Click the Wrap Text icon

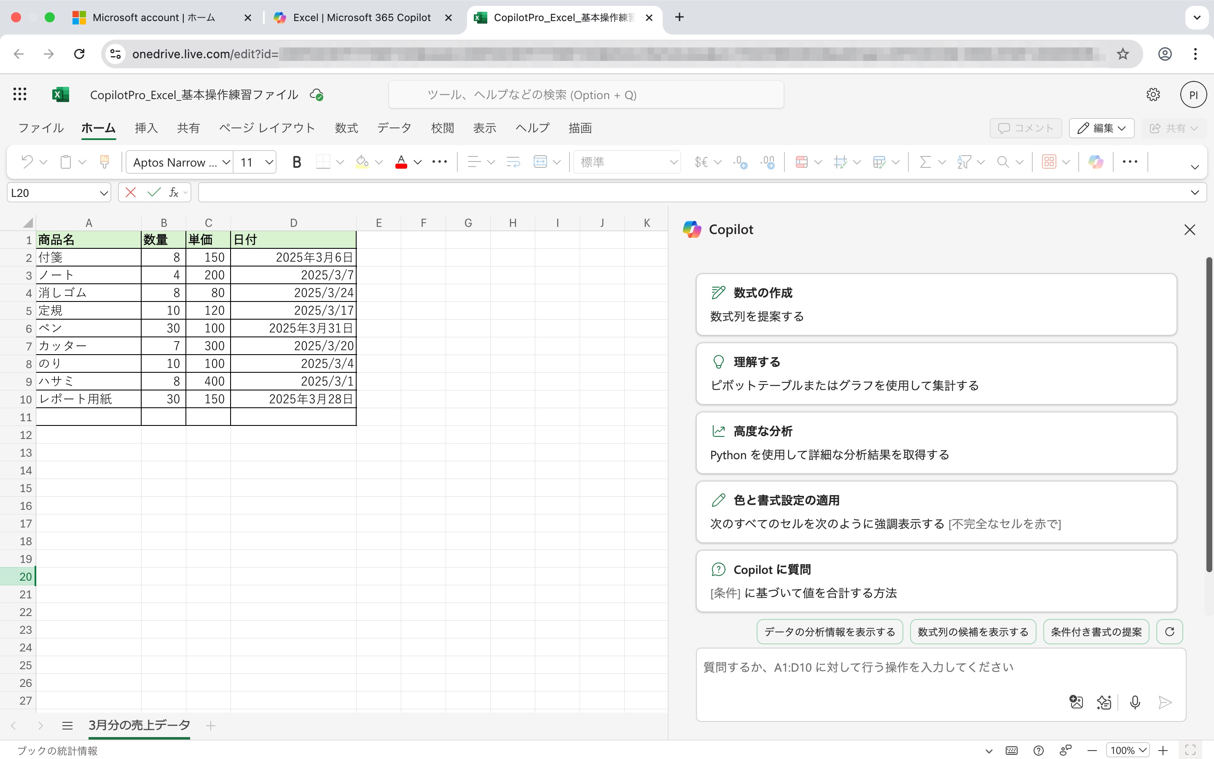click(513, 161)
